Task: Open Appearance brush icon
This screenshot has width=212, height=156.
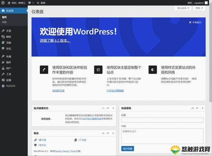Action: tap(3, 56)
